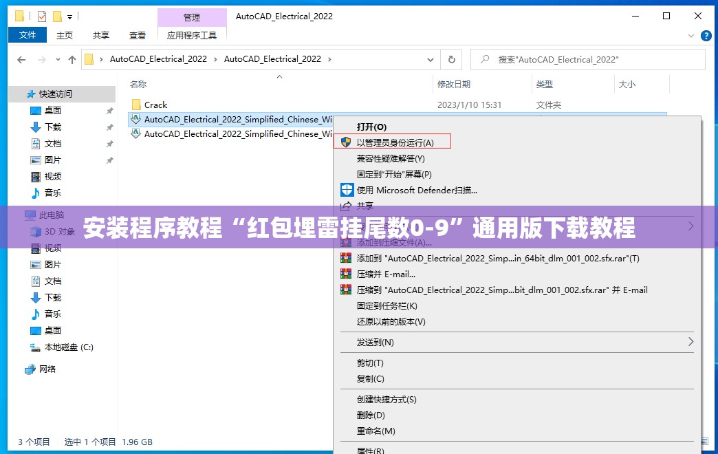This screenshot has width=718, height=454.
Task: Choose 压缩并 E-mail... entry
Action: point(386,274)
